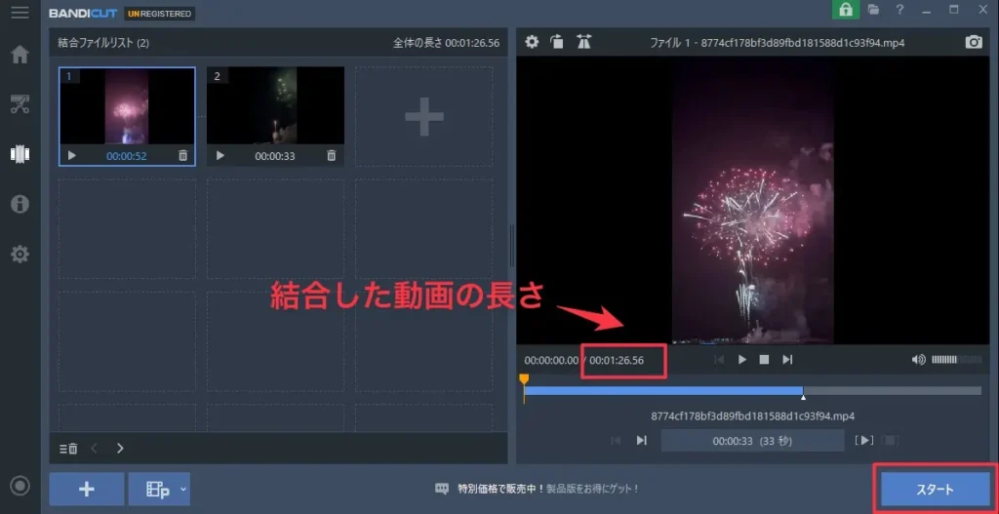
Task: Open preview settings gear icon
Action: point(532,42)
